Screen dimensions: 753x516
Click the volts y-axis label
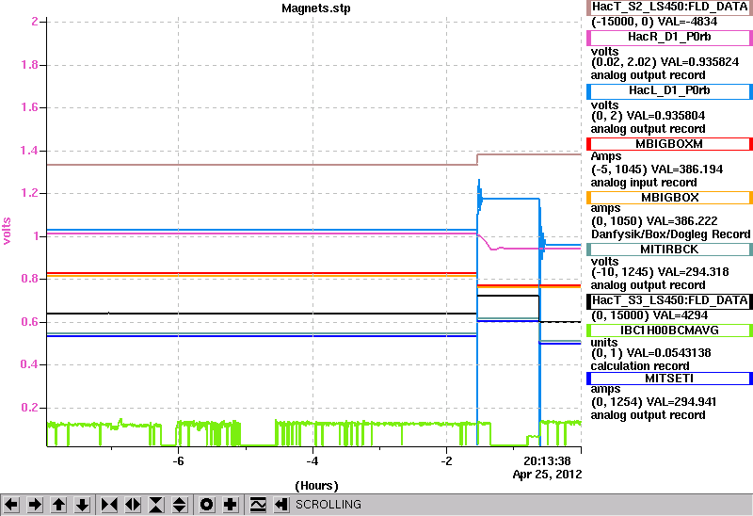tap(7, 231)
